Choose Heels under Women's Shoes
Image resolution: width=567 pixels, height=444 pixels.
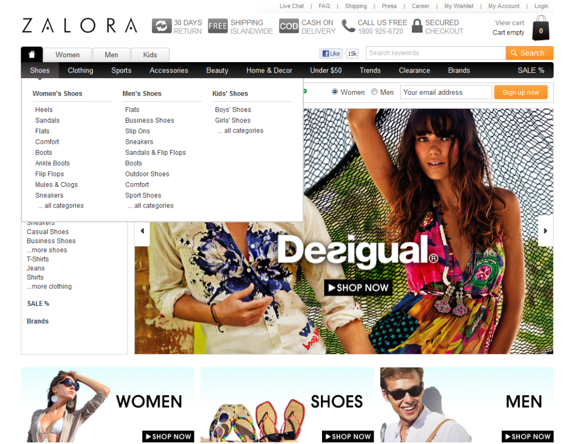point(44,109)
